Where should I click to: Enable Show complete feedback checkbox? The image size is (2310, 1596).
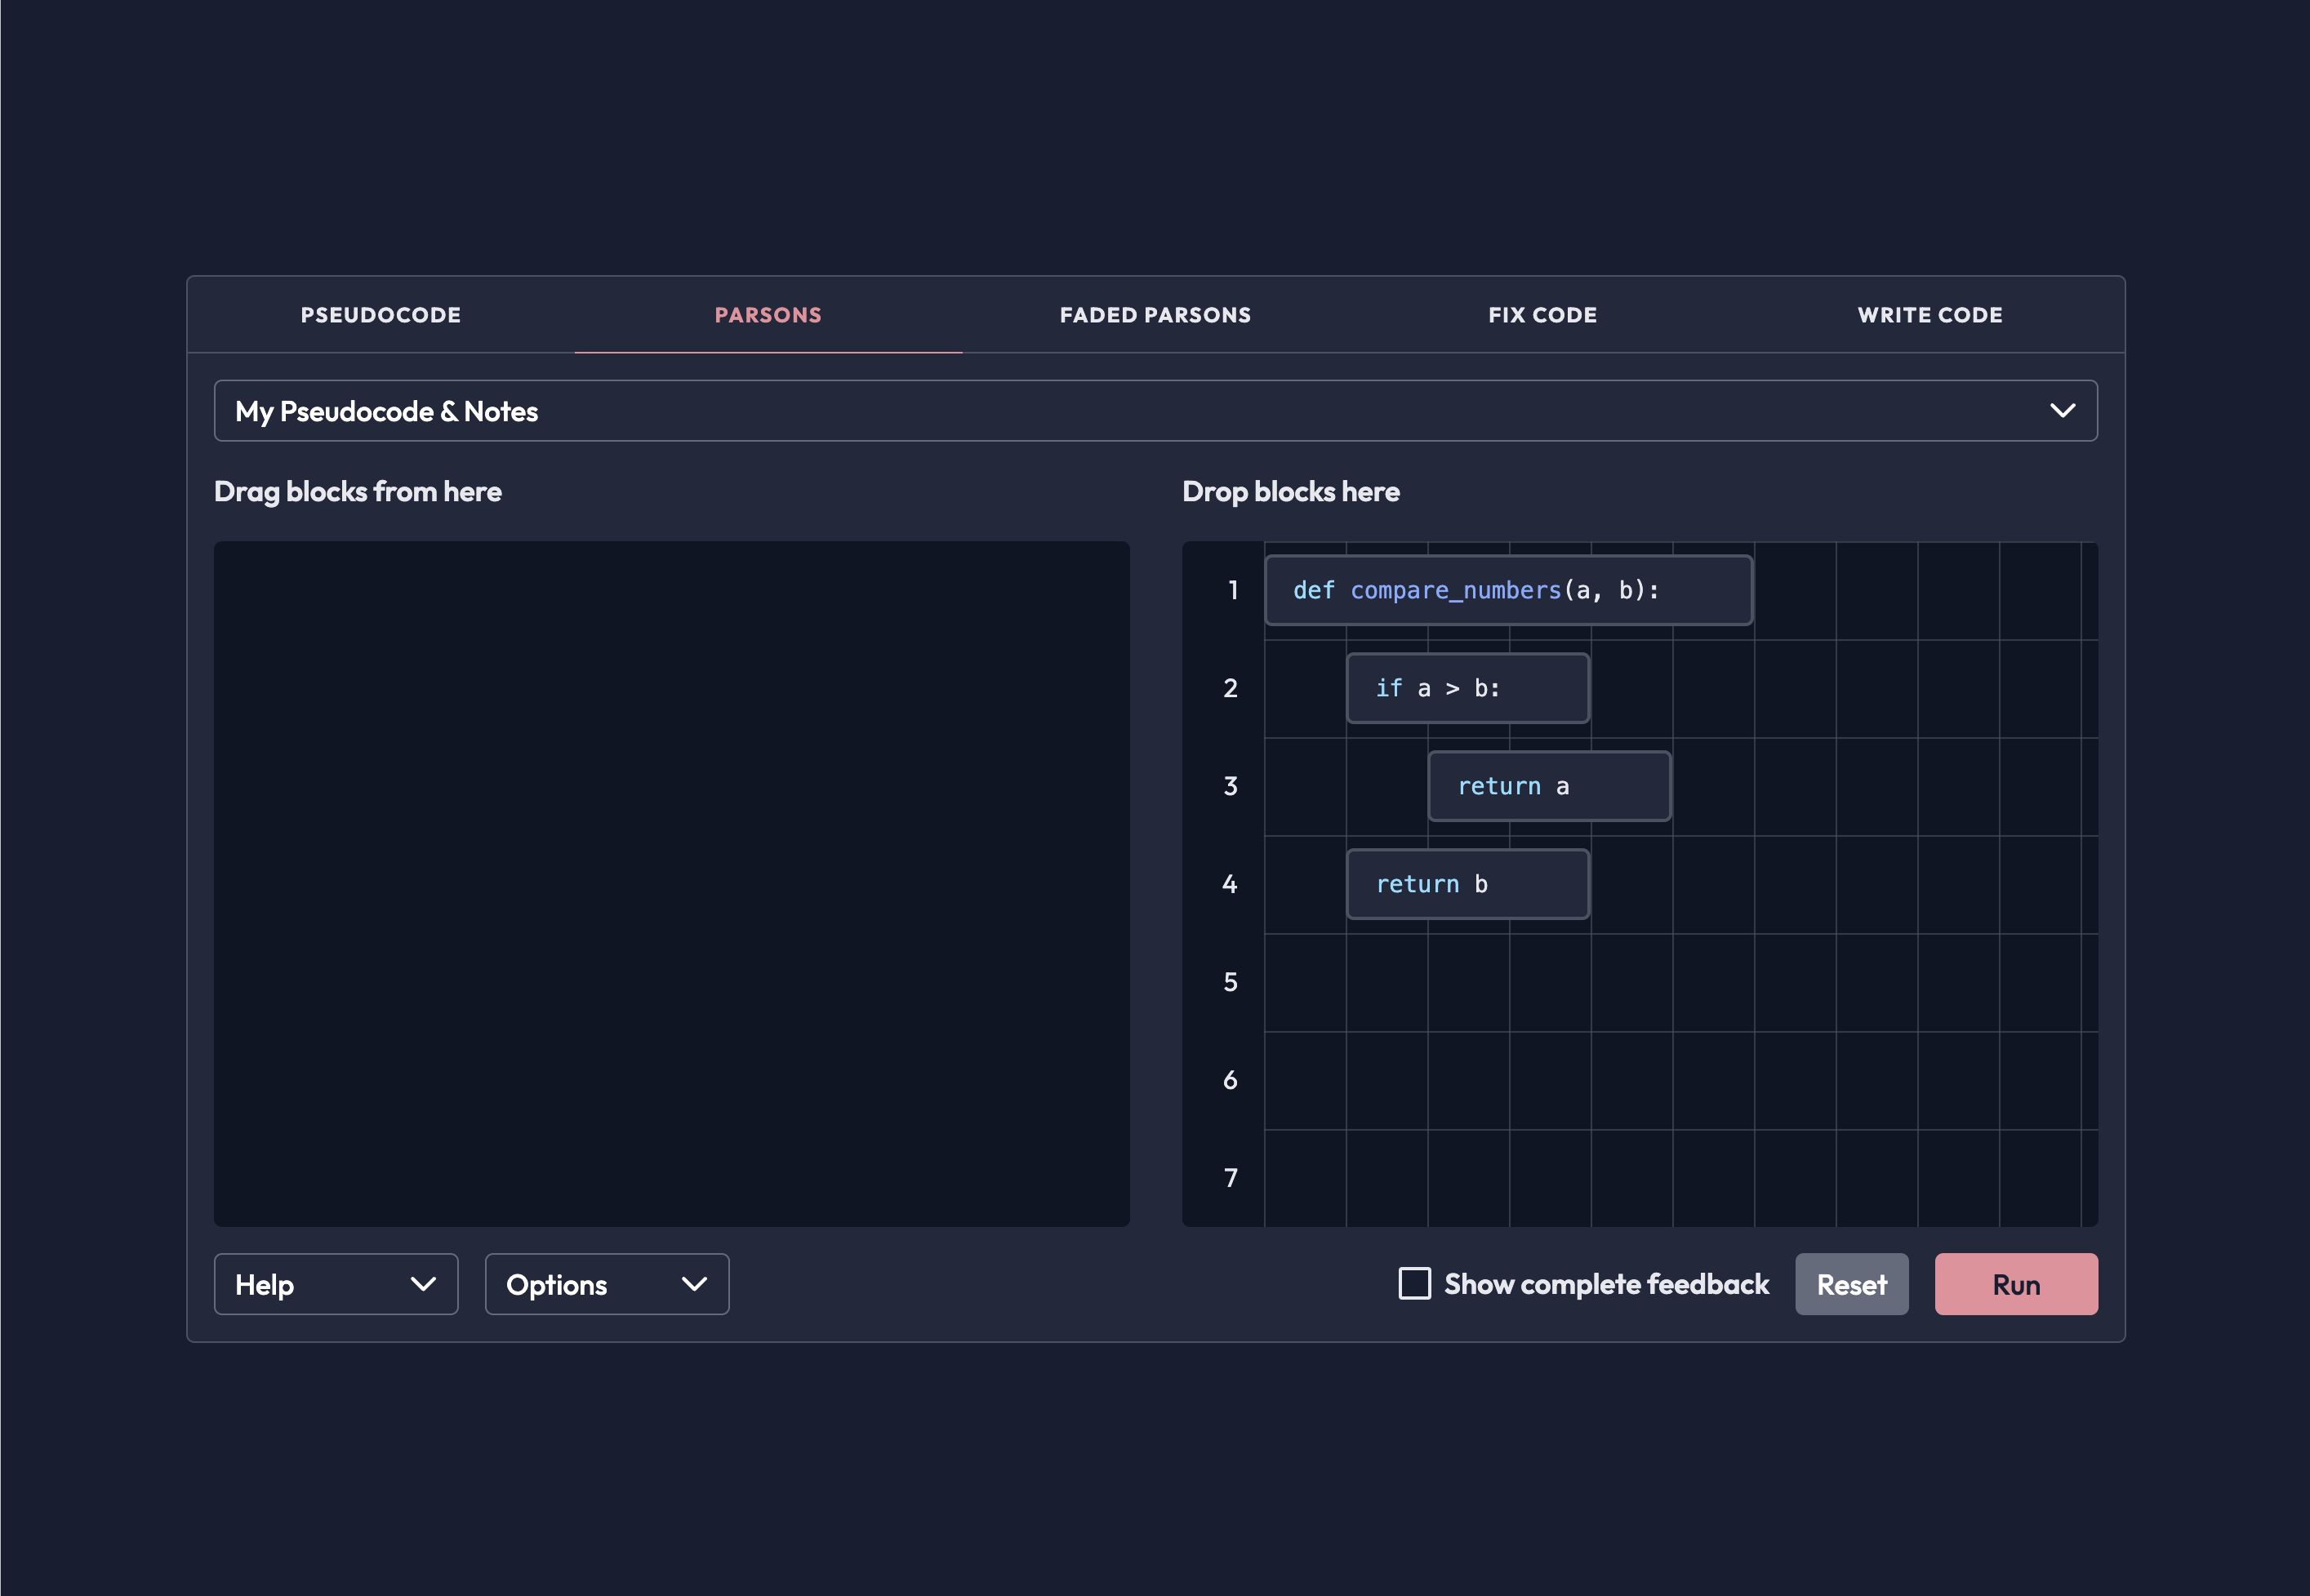[1414, 1284]
